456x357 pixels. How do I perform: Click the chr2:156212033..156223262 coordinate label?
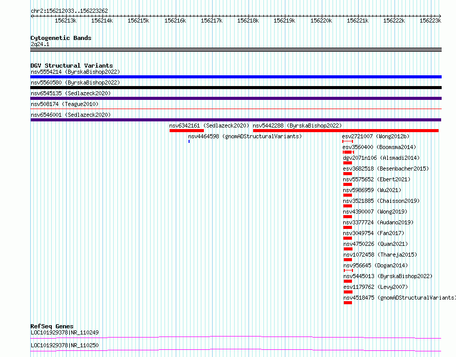point(69,11)
